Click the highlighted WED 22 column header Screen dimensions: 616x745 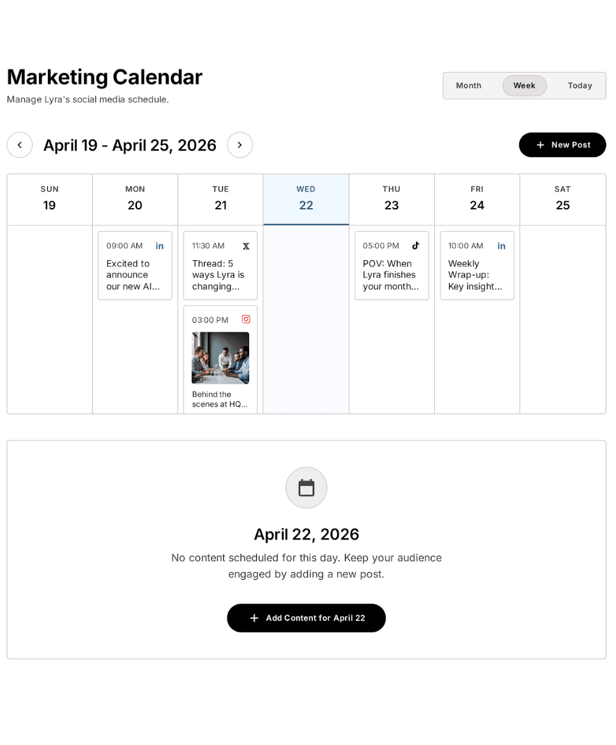tap(306, 199)
